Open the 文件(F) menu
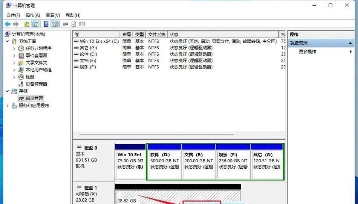 pos(13,15)
